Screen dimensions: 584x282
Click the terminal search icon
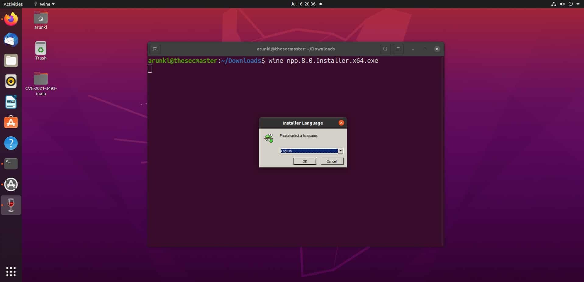[x=385, y=49]
